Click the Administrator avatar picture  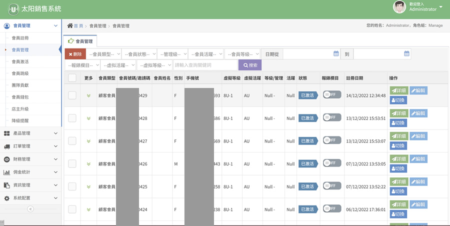399,7
